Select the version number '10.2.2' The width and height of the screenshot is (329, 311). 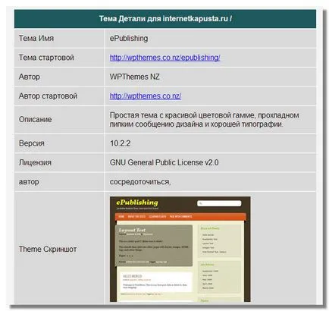[x=120, y=143]
